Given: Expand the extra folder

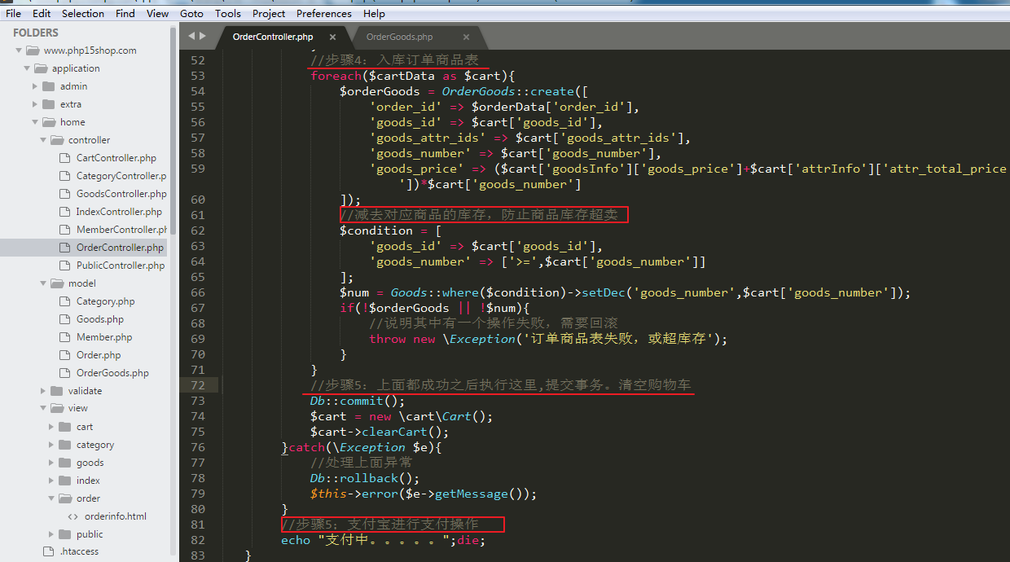Looking at the screenshot, I should tap(36, 104).
